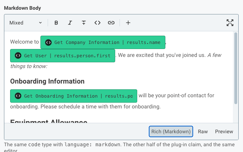Click the italic text 'things to know:'
The height and width of the screenshot is (152, 243).
pyautogui.click(x=29, y=66)
